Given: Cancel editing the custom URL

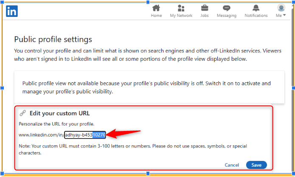Looking at the screenshot, I should point(232,165).
